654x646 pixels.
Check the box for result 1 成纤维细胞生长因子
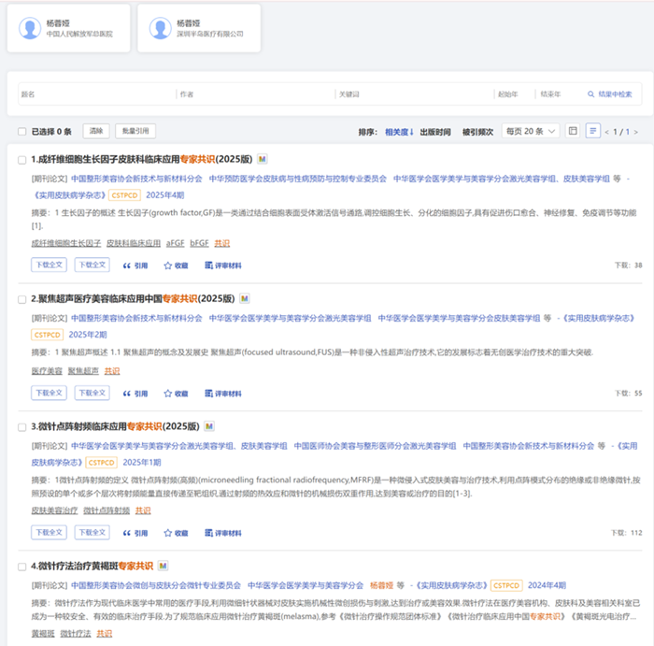point(22,160)
